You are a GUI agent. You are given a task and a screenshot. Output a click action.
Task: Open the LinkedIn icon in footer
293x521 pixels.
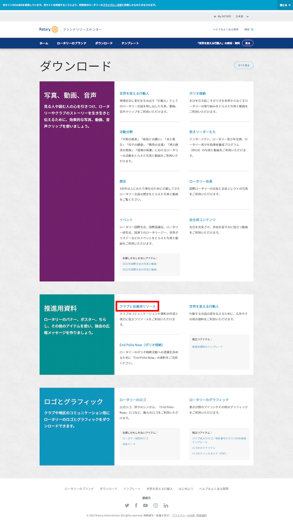166,506
